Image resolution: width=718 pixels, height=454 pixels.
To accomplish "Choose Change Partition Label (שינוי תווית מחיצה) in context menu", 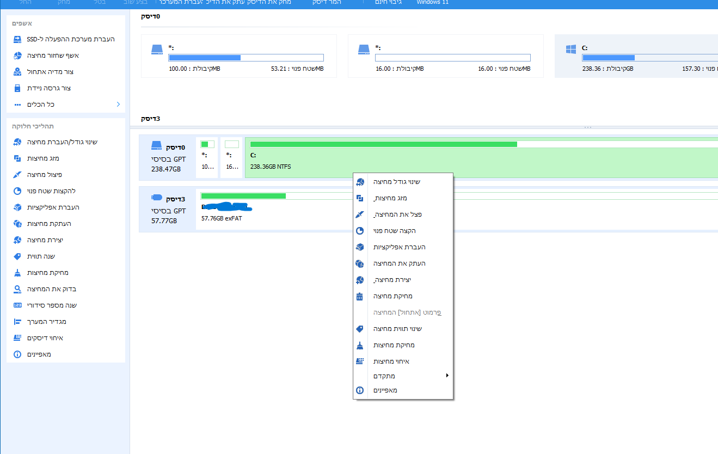I will click(397, 329).
